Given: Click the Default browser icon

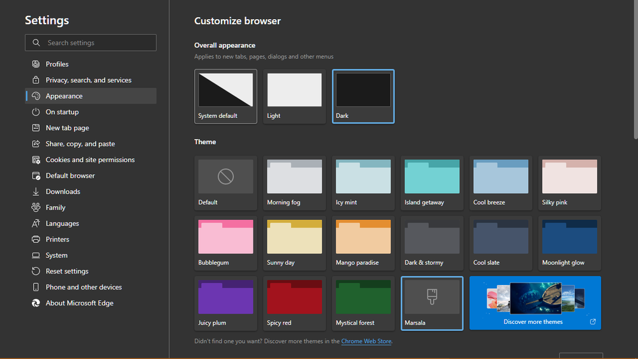Looking at the screenshot, I should tap(36, 175).
